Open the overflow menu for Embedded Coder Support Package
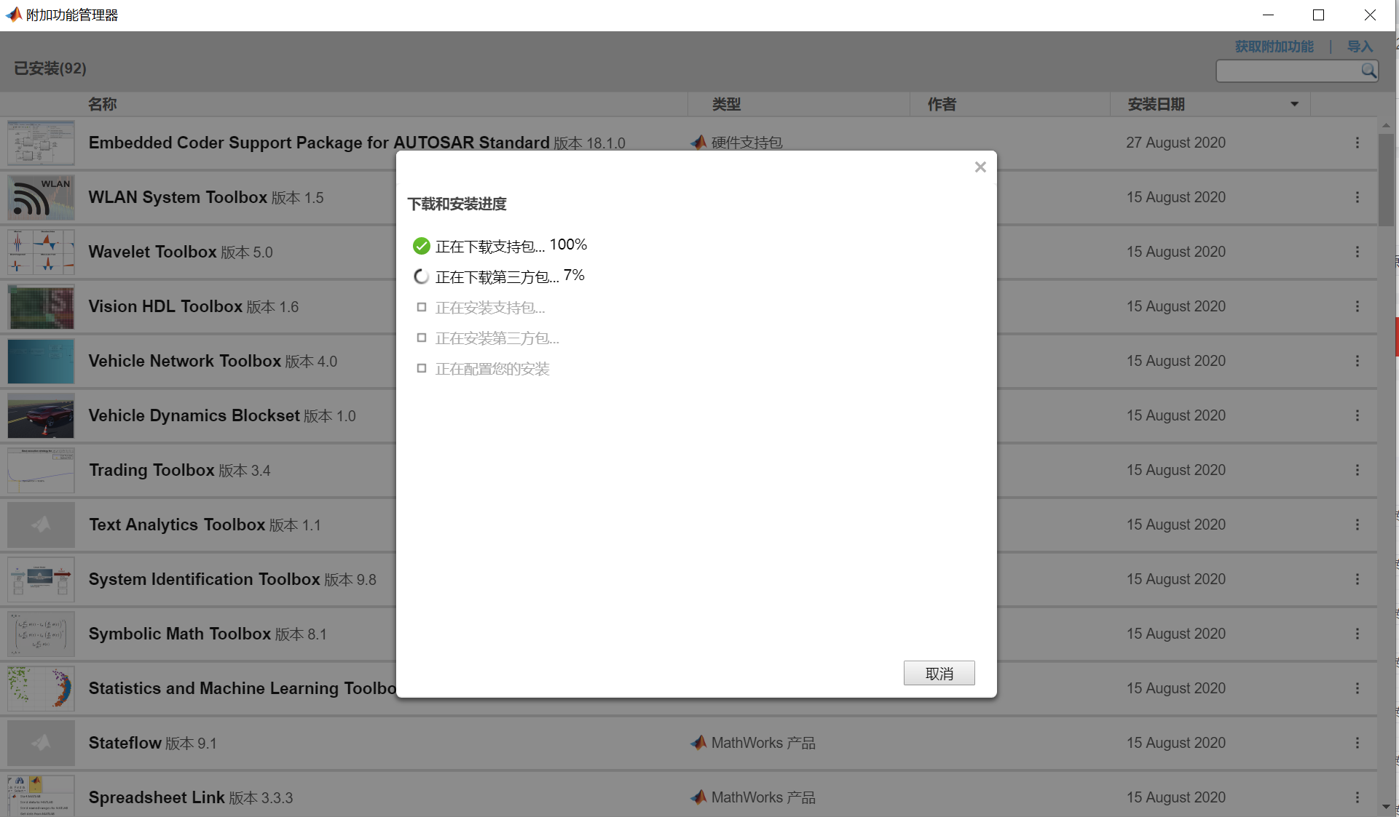 coord(1357,143)
